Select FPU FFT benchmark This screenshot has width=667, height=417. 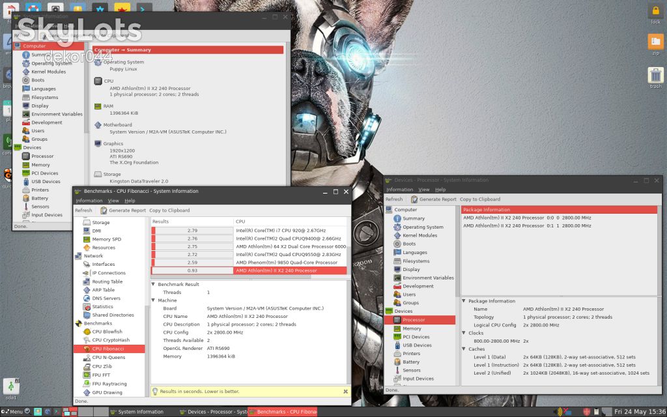pos(101,375)
